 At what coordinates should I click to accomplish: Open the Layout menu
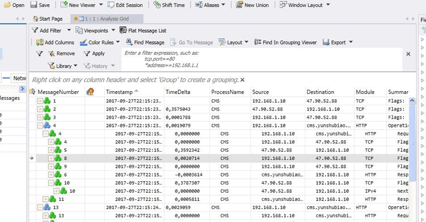231,42
